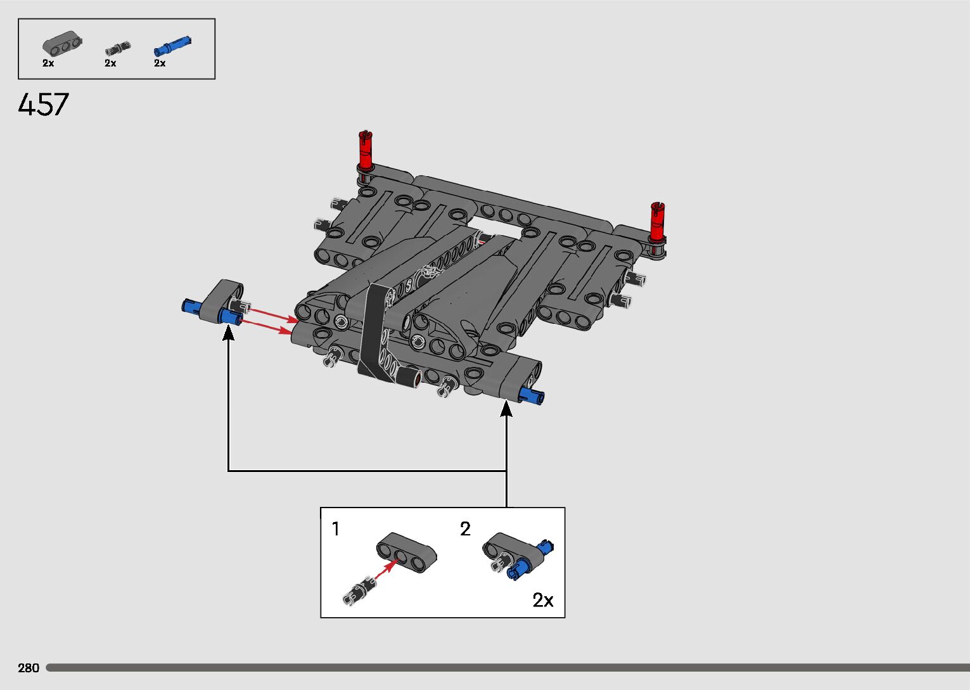
Task: Click the sub-step number 2 label
Action: (x=465, y=529)
